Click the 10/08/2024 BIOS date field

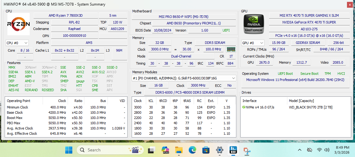point(163,30)
